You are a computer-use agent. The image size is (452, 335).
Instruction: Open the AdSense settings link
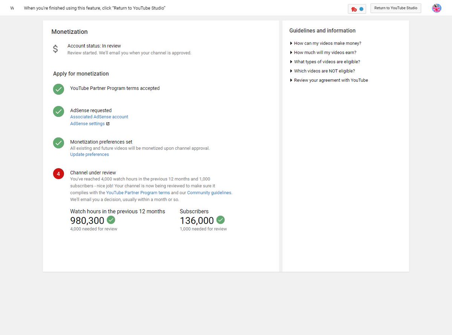87,124
